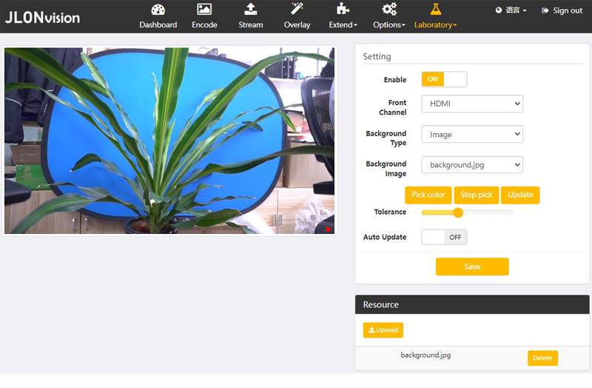Open the Stream upload icon
The height and width of the screenshot is (388, 592).
(251, 10)
